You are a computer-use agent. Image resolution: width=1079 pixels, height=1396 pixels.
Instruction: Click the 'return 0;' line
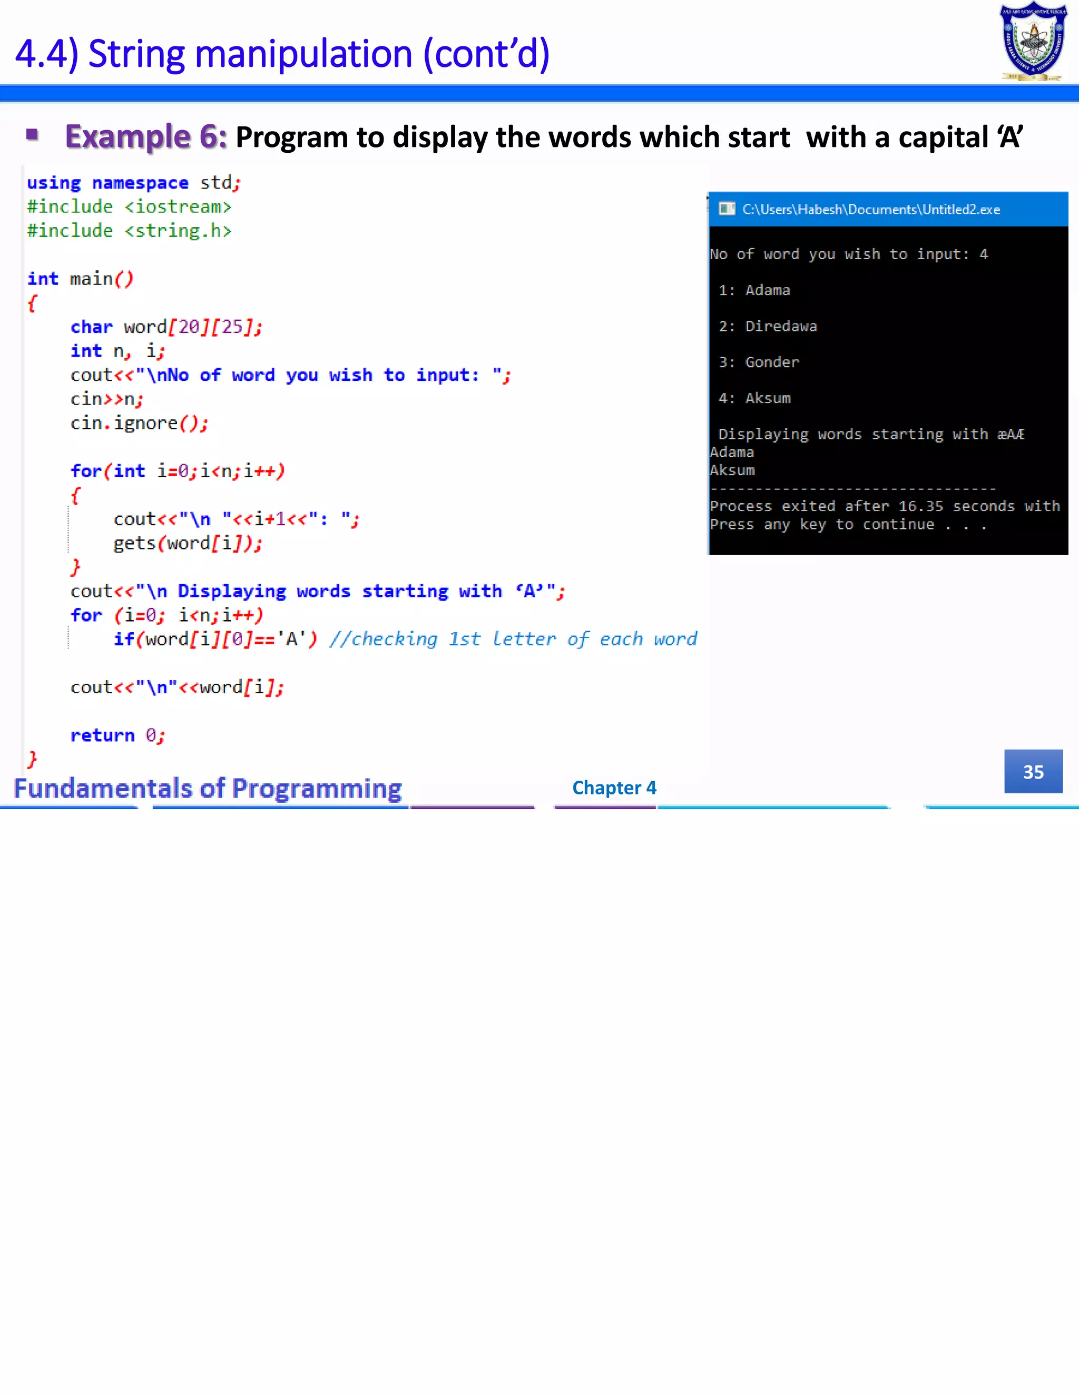click(x=117, y=736)
